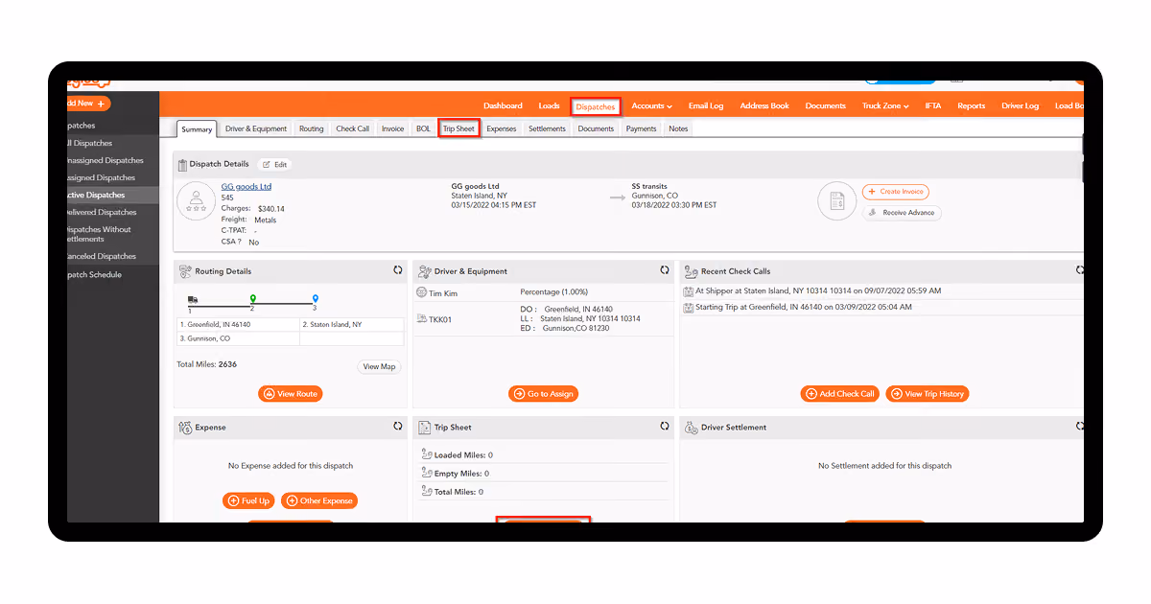The image size is (1151, 604).
Task: Open the Driver Log page
Action: click(x=1020, y=105)
